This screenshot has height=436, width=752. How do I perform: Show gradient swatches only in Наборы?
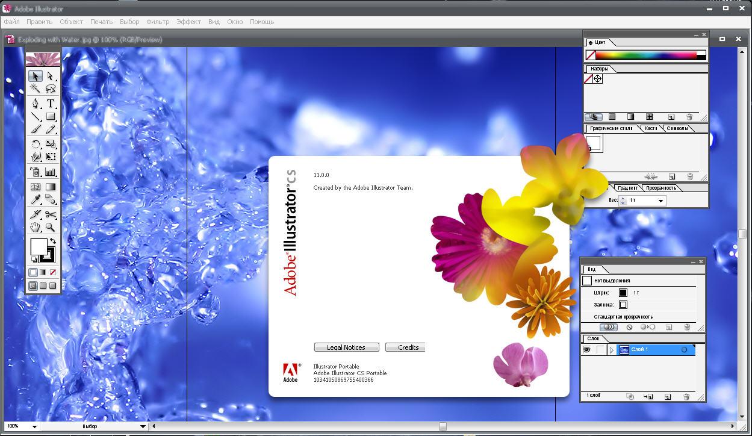point(630,117)
